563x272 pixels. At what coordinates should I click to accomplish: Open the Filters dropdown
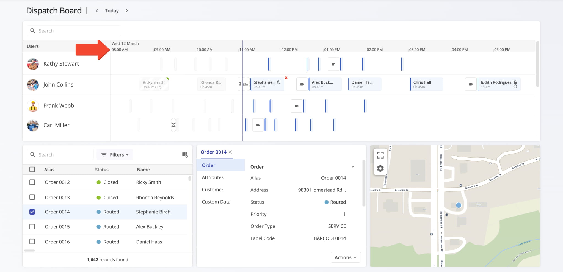pos(115,155)
